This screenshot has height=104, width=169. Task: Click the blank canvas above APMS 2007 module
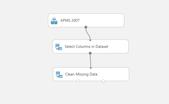point(86,7)
